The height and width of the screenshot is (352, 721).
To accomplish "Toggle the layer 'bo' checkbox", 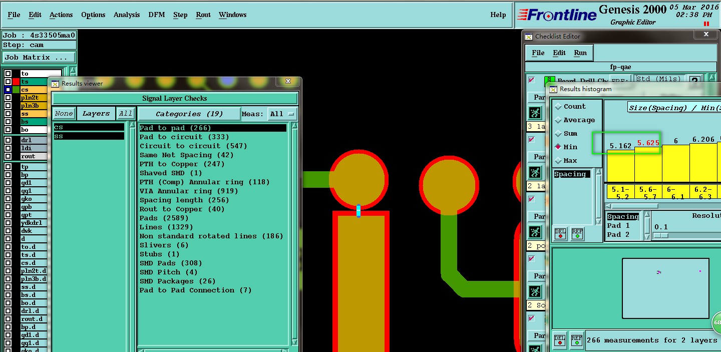I will 8,130.
